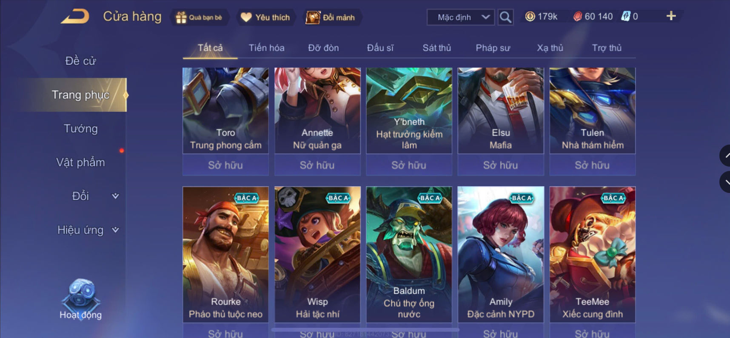
Task: Open the Amily Đặc cảnh NYPD skin card
Action: pyautogui.click(x=501, y=254)
